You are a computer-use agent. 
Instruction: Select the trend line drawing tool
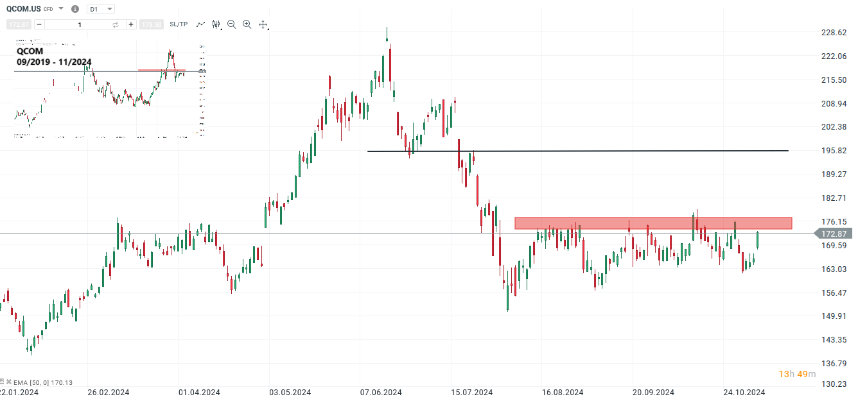click(201, 24)
